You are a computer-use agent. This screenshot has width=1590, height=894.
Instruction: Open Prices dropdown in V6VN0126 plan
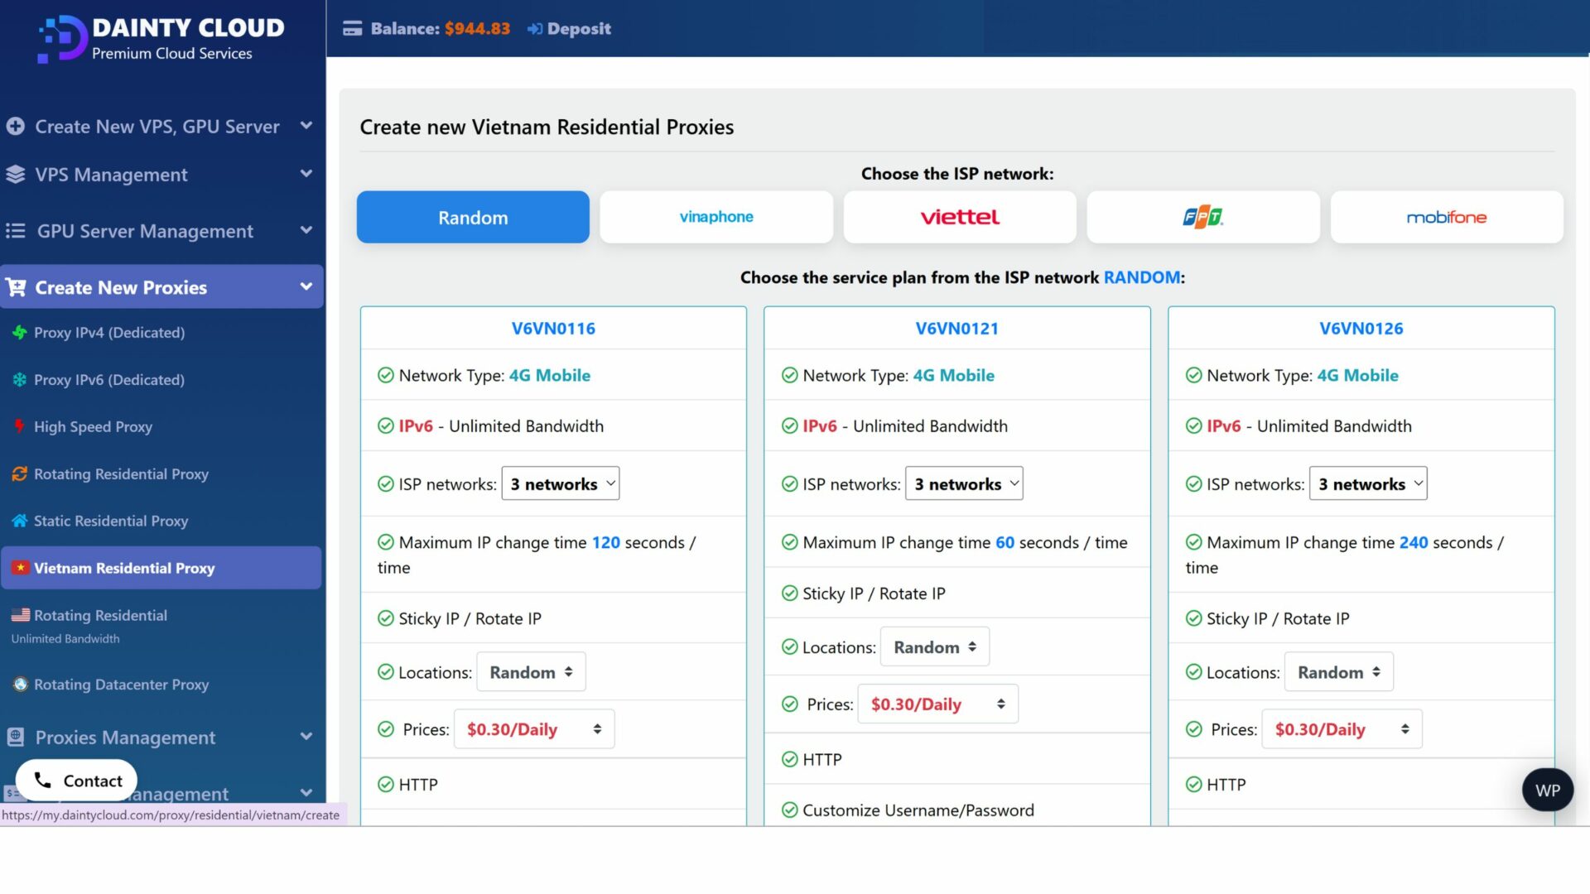tap(1342, 729)
